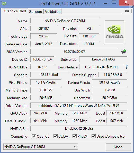Open the GeForce GT 750M GPU dropdown

tap(41, 147)
